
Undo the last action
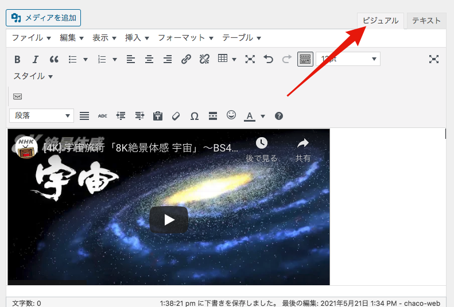click(269, 59)
